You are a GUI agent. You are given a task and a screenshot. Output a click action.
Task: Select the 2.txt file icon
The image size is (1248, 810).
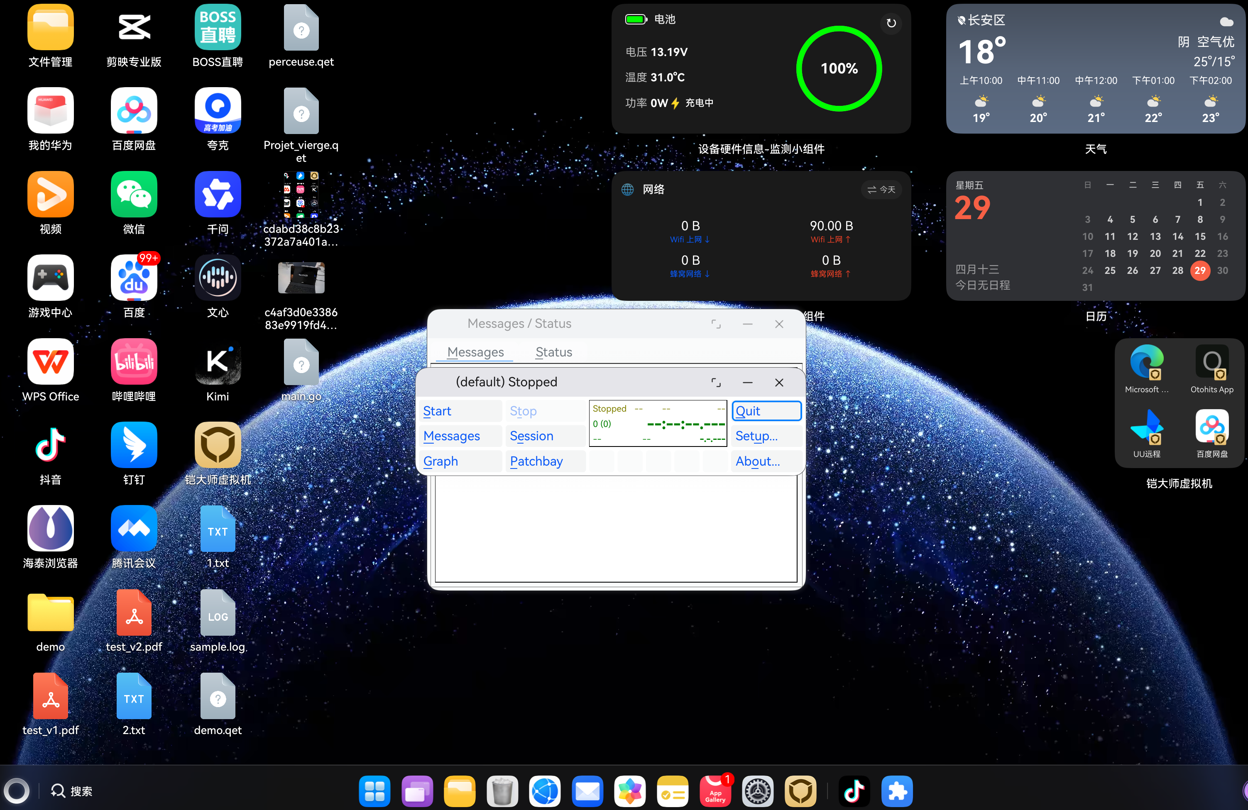134,696
